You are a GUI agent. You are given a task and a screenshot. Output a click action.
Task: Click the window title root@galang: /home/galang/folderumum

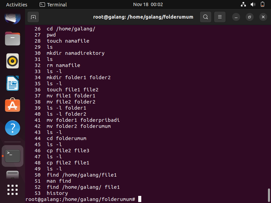pyautogui.click(x=143, y=17)
